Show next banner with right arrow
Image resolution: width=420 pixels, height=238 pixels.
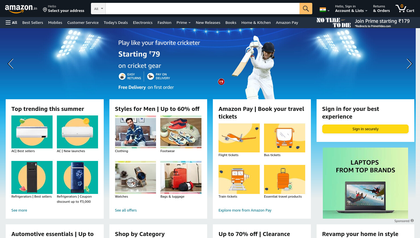click(409, 64)
